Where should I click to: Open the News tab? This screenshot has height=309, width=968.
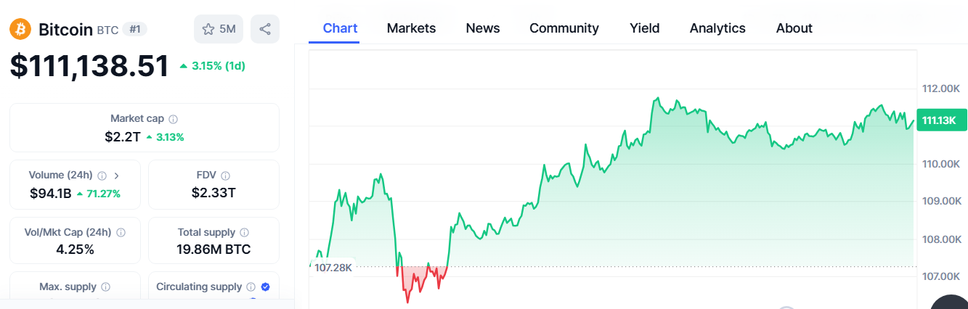click(x=483, y=28)
